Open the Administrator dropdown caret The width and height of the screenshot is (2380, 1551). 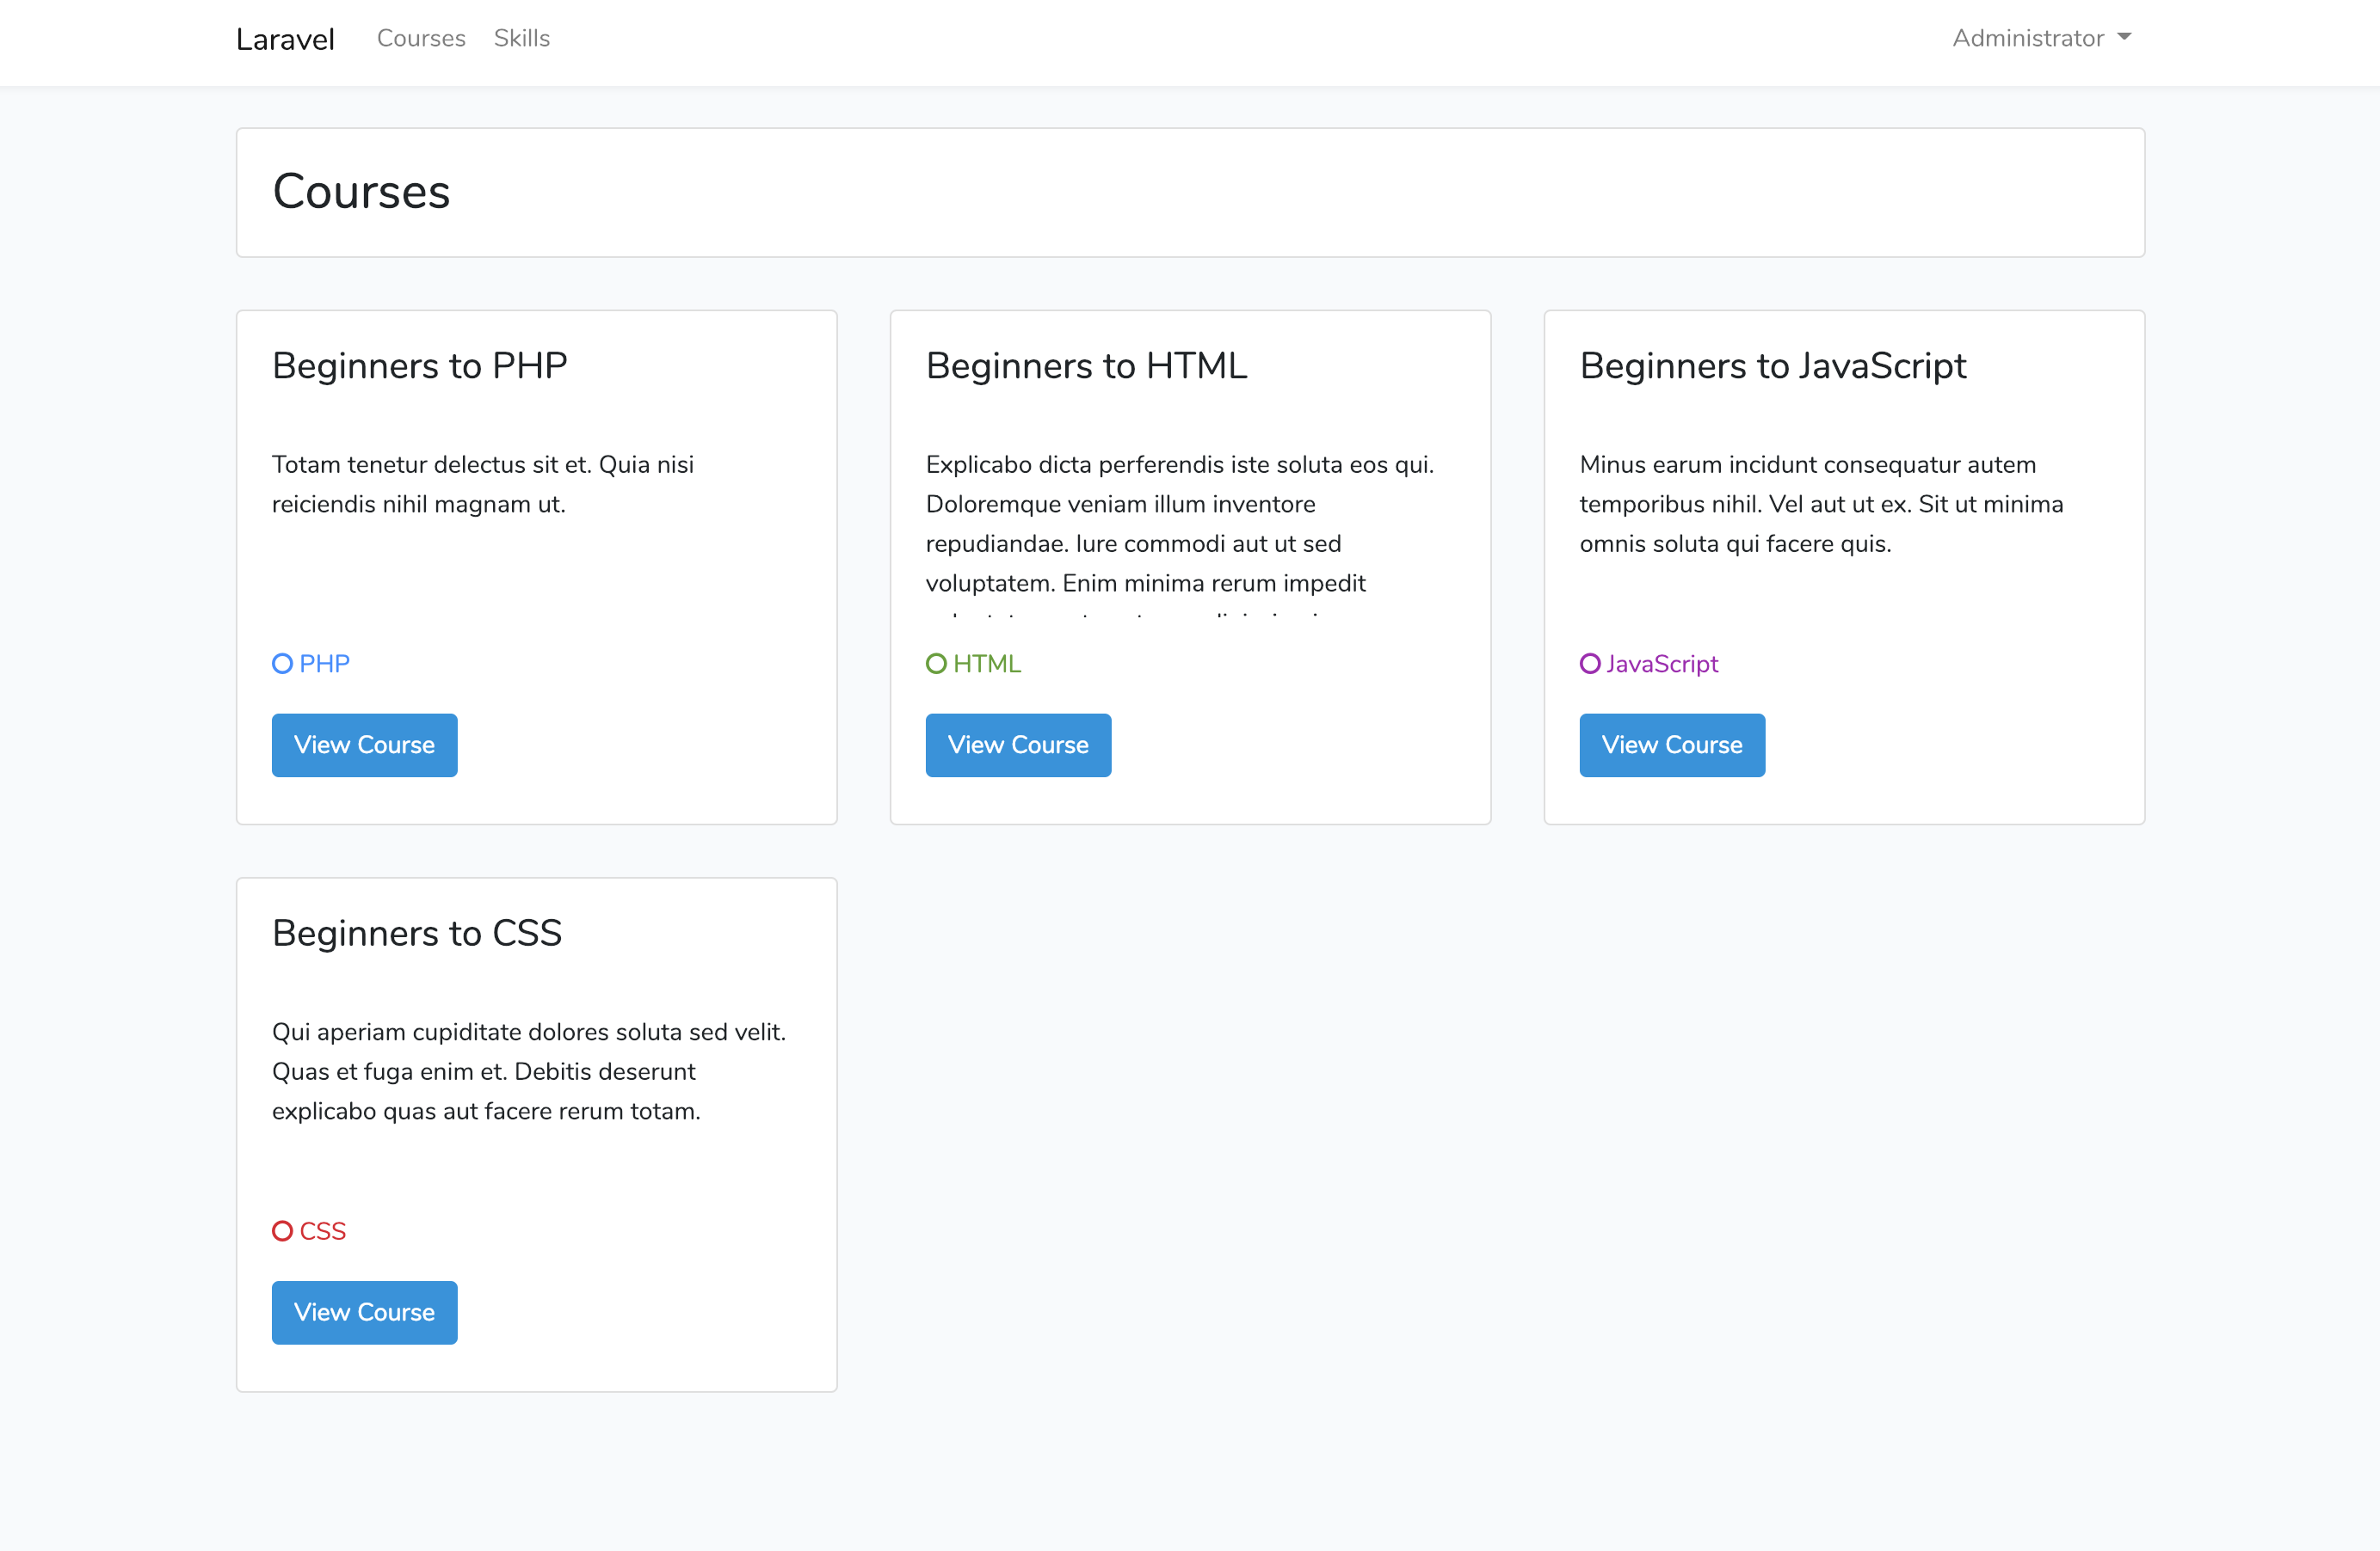[2124, 38]
